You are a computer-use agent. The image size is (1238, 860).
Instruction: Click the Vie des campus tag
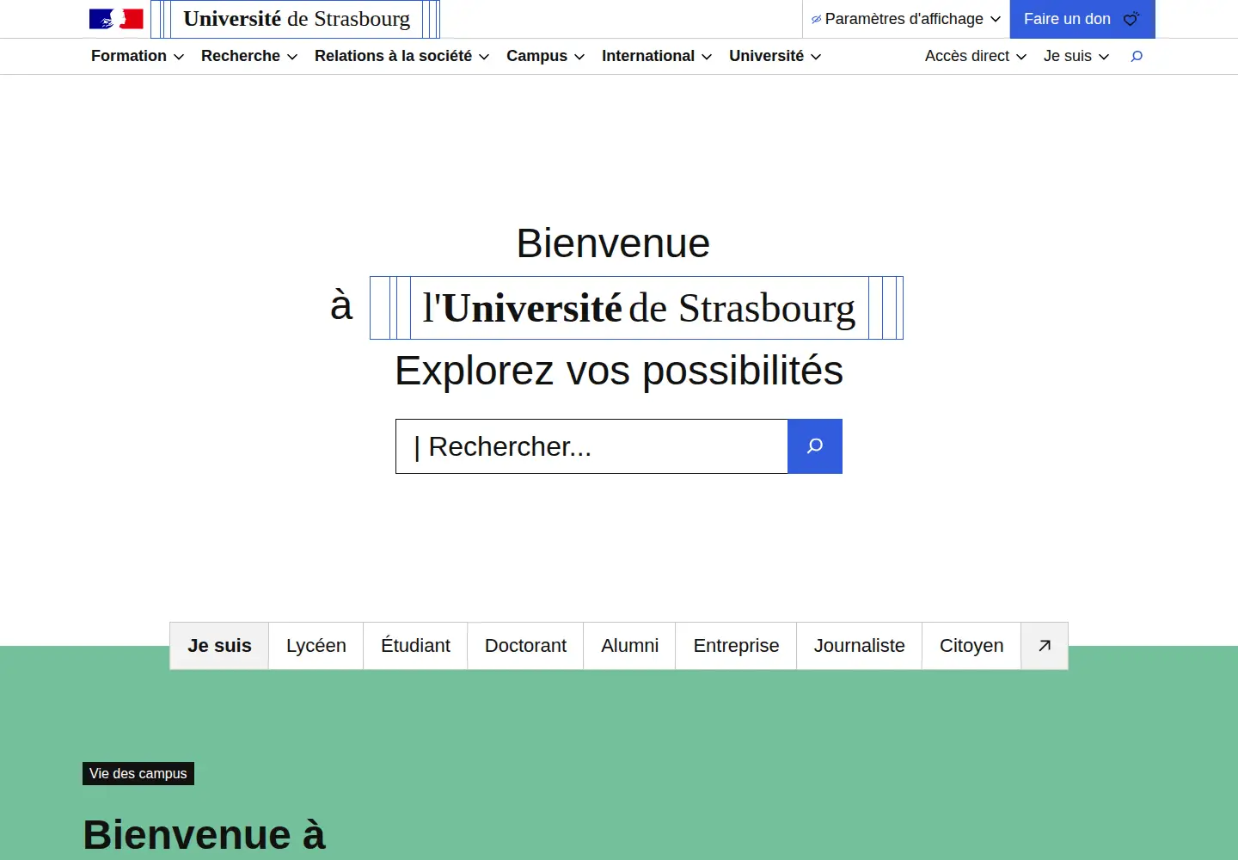click(x=138, y=773)
